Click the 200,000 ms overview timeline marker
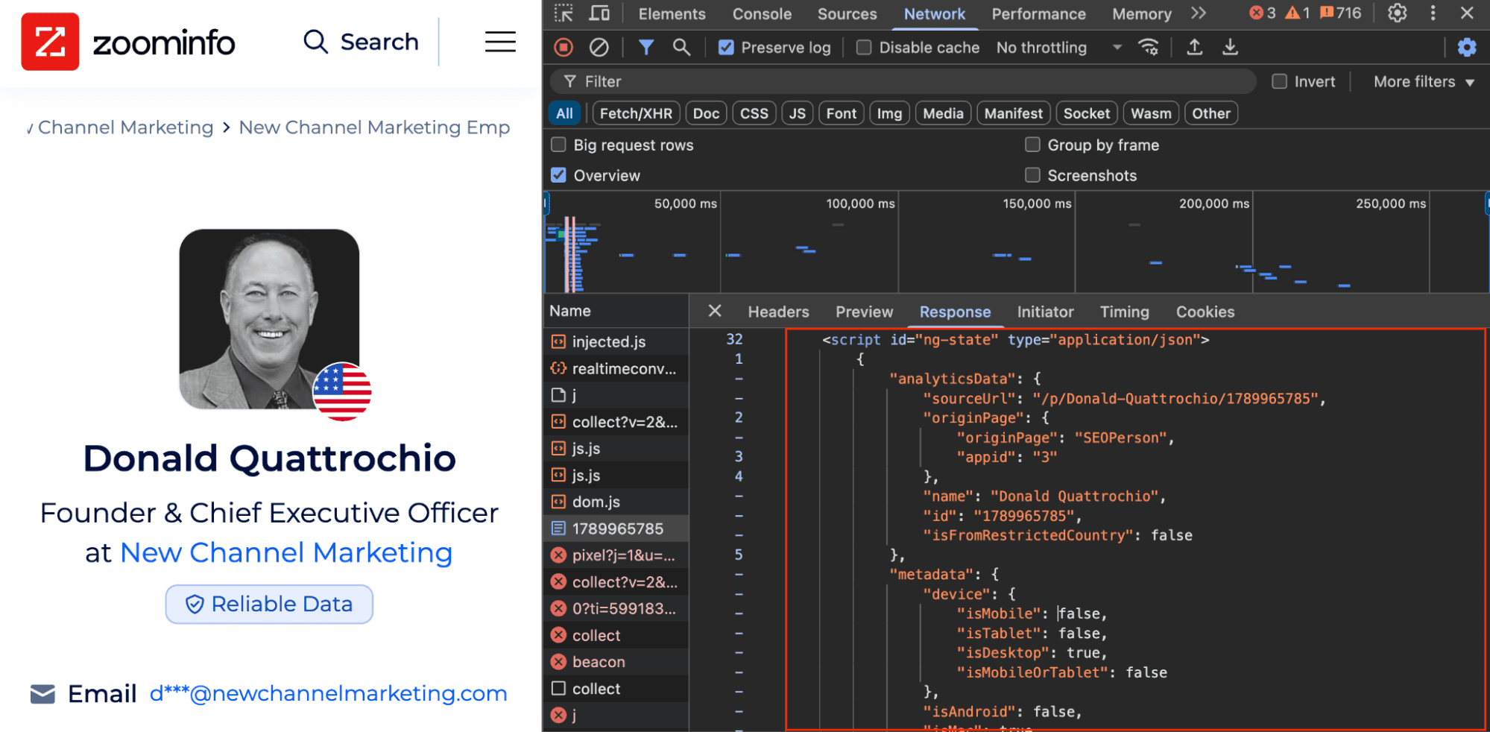The height and width of the screenshot is (732, 1490). (1213, 203)
